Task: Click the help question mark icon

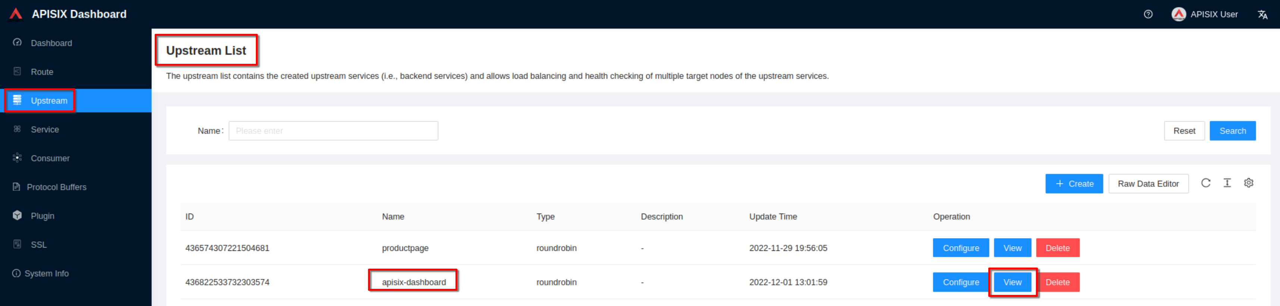Action: pos(1148,15)
